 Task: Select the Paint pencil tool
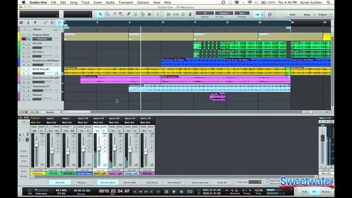click(x=129, y=14)
